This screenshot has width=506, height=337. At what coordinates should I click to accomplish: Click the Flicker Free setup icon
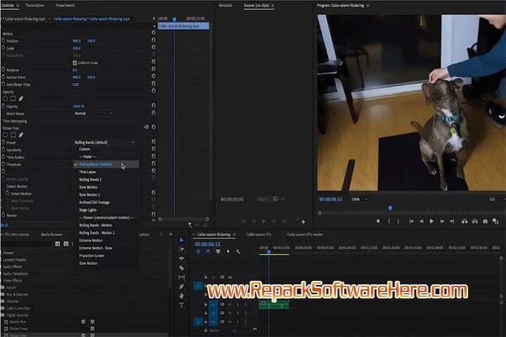tap(146, 127)
